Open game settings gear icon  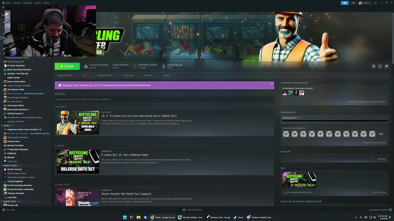pos(374,66)
